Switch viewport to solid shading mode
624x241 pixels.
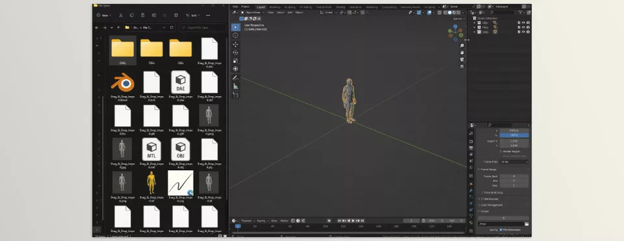pos(450,12)
